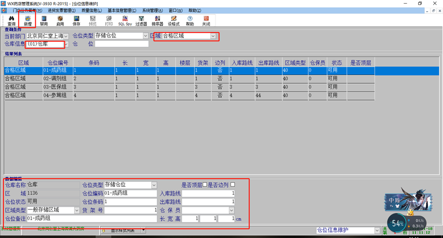Click the 出库路线 cell showing 44
443x238 pixels.
(x=269, y=96)
